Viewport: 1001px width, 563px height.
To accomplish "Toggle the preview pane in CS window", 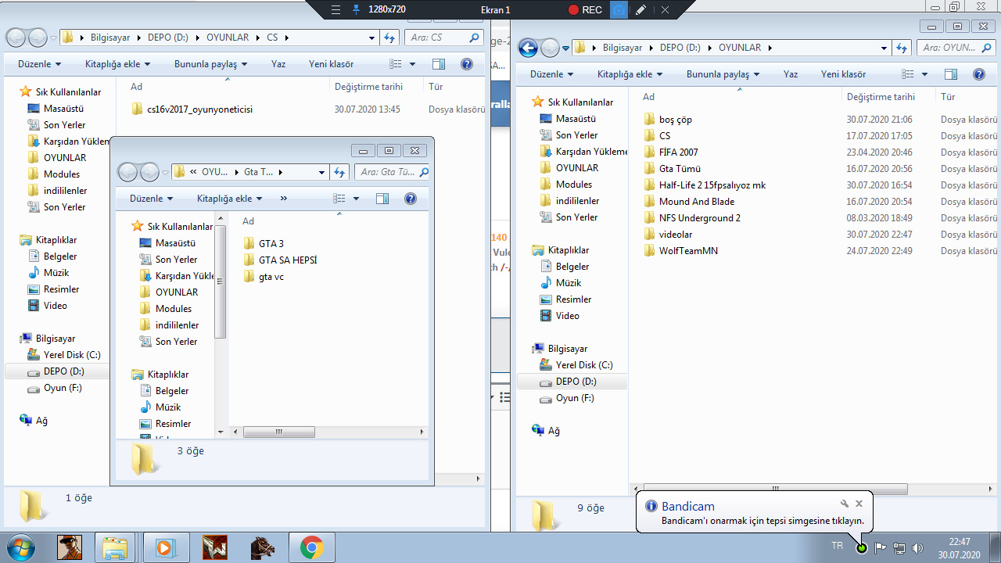I will tap(439, 64).
